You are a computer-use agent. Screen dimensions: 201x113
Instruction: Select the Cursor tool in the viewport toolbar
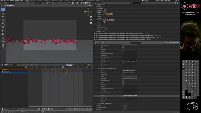pos(3,13)
